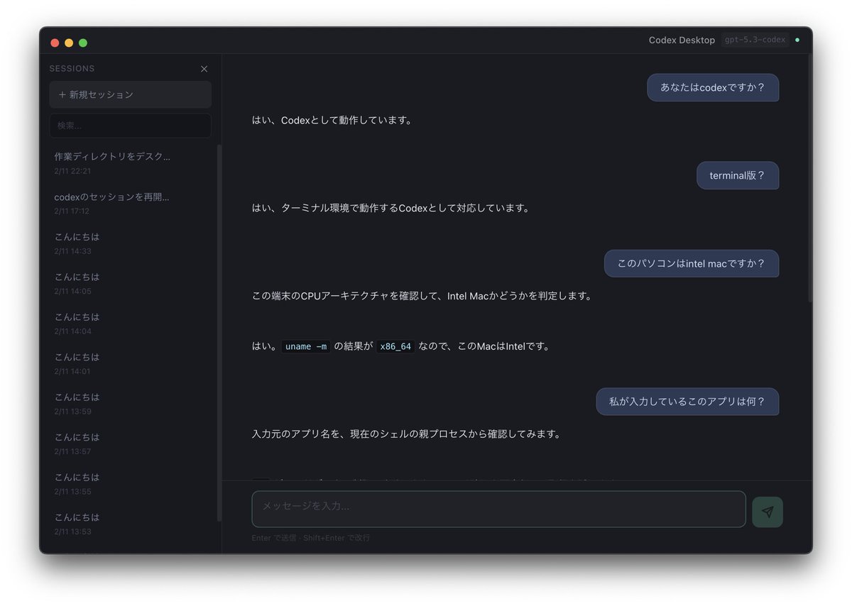Click the inline code uname -m
852x606 pixels.
click(x=306, y=346)
